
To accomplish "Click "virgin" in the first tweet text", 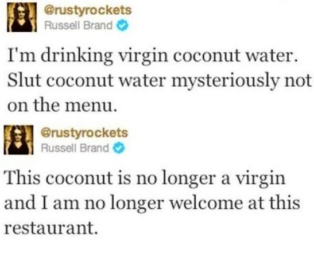I will point(143,57).
